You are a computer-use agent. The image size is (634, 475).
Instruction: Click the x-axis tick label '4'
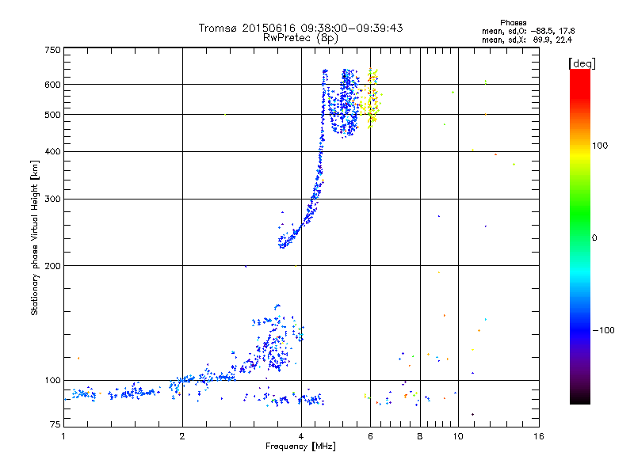click(x=301, y=436)
